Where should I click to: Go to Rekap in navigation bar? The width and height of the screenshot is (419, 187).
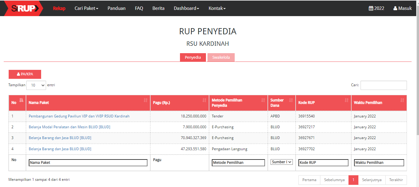(59, 8)
